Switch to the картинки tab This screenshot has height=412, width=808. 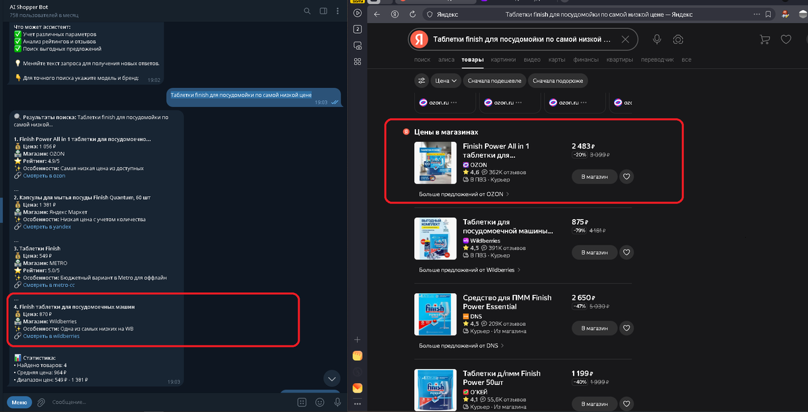(x=504, y=60)
